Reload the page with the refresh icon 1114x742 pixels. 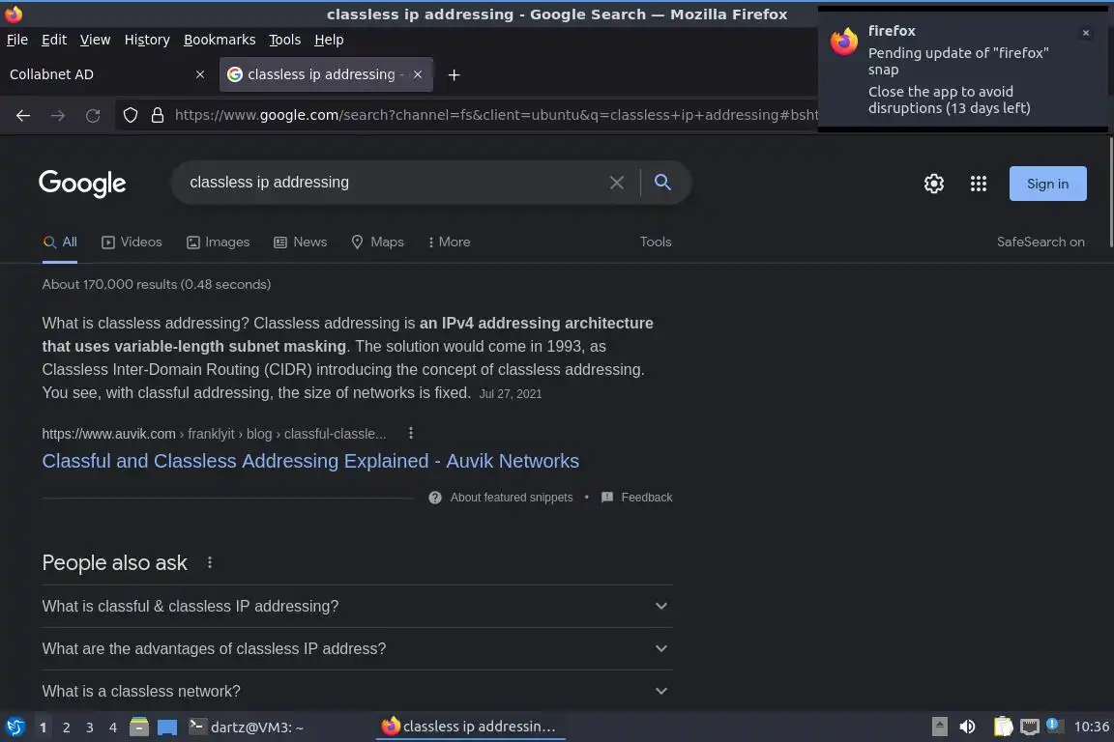[93, 115]
